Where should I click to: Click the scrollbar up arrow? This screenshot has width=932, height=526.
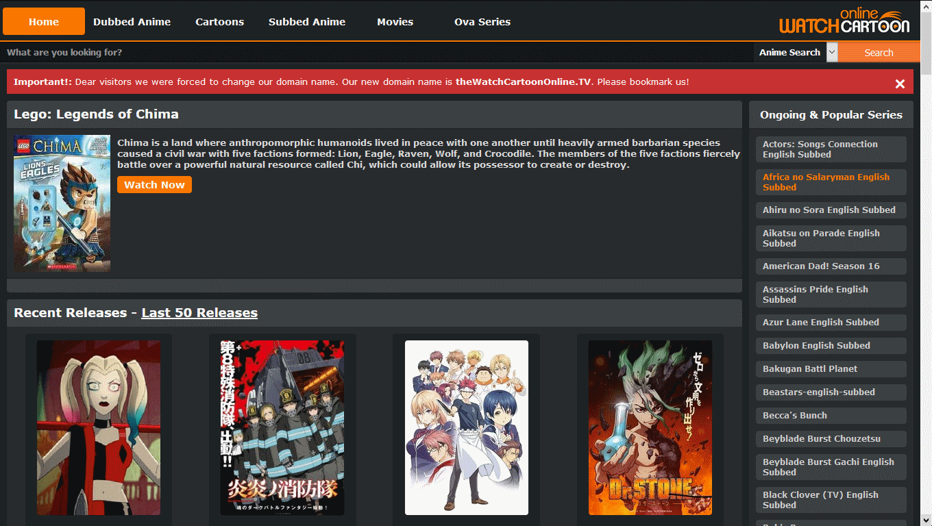pyautogui.click(x=926, y=5)
